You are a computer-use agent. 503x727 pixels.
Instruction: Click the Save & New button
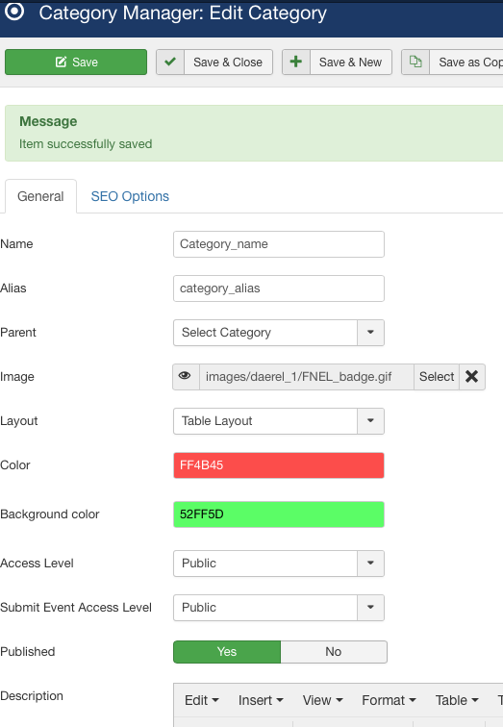[x=337, y=63]
